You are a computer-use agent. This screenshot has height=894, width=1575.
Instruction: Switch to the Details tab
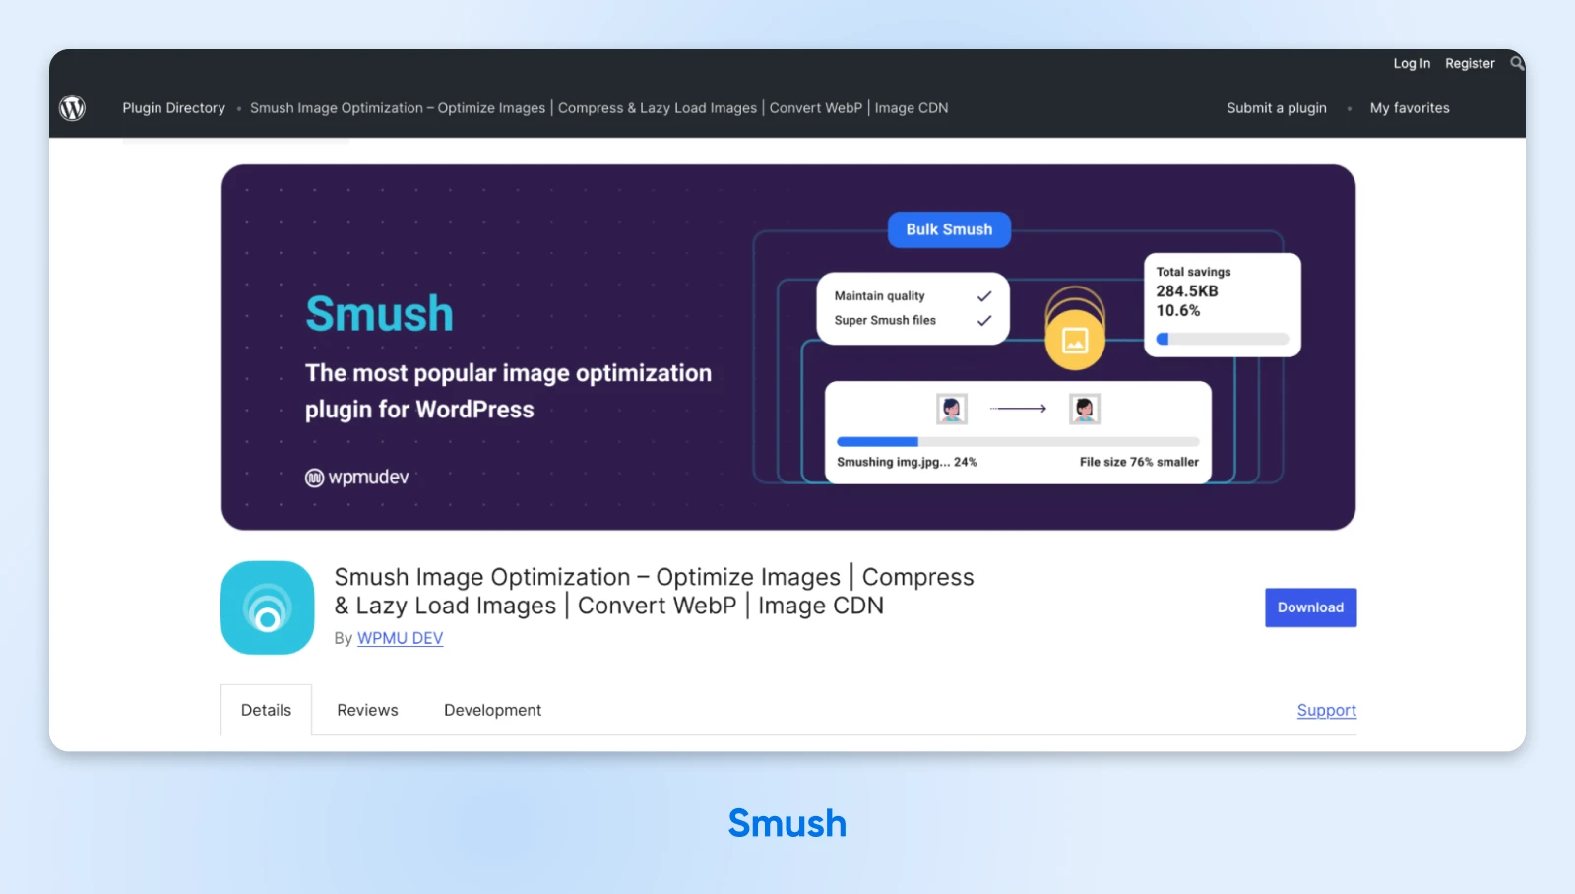[x=266, y=710]
